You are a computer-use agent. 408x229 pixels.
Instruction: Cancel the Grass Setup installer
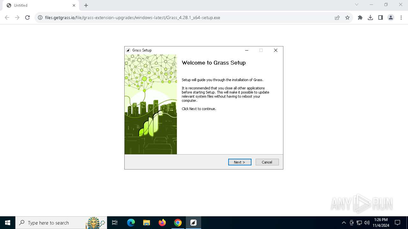pyautogui.click(x=267, y=162)
